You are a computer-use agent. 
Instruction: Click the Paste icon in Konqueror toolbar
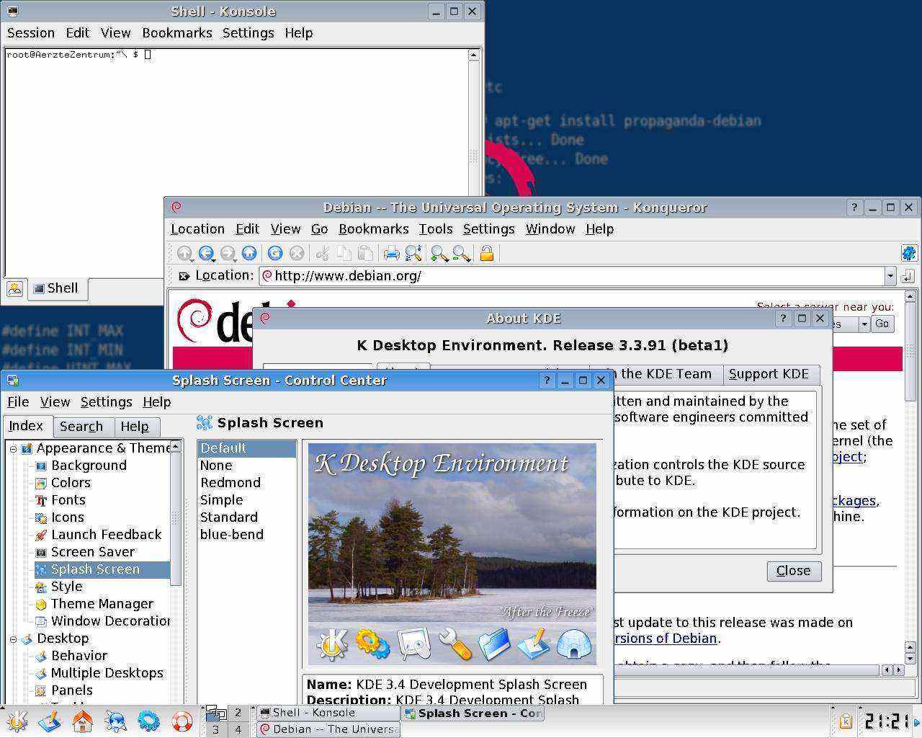[365, 253]
